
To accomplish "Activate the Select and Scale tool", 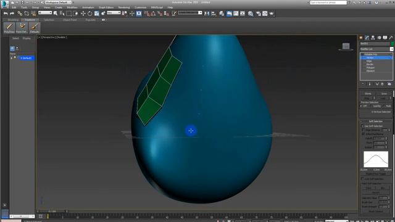I will click(96, 14).
